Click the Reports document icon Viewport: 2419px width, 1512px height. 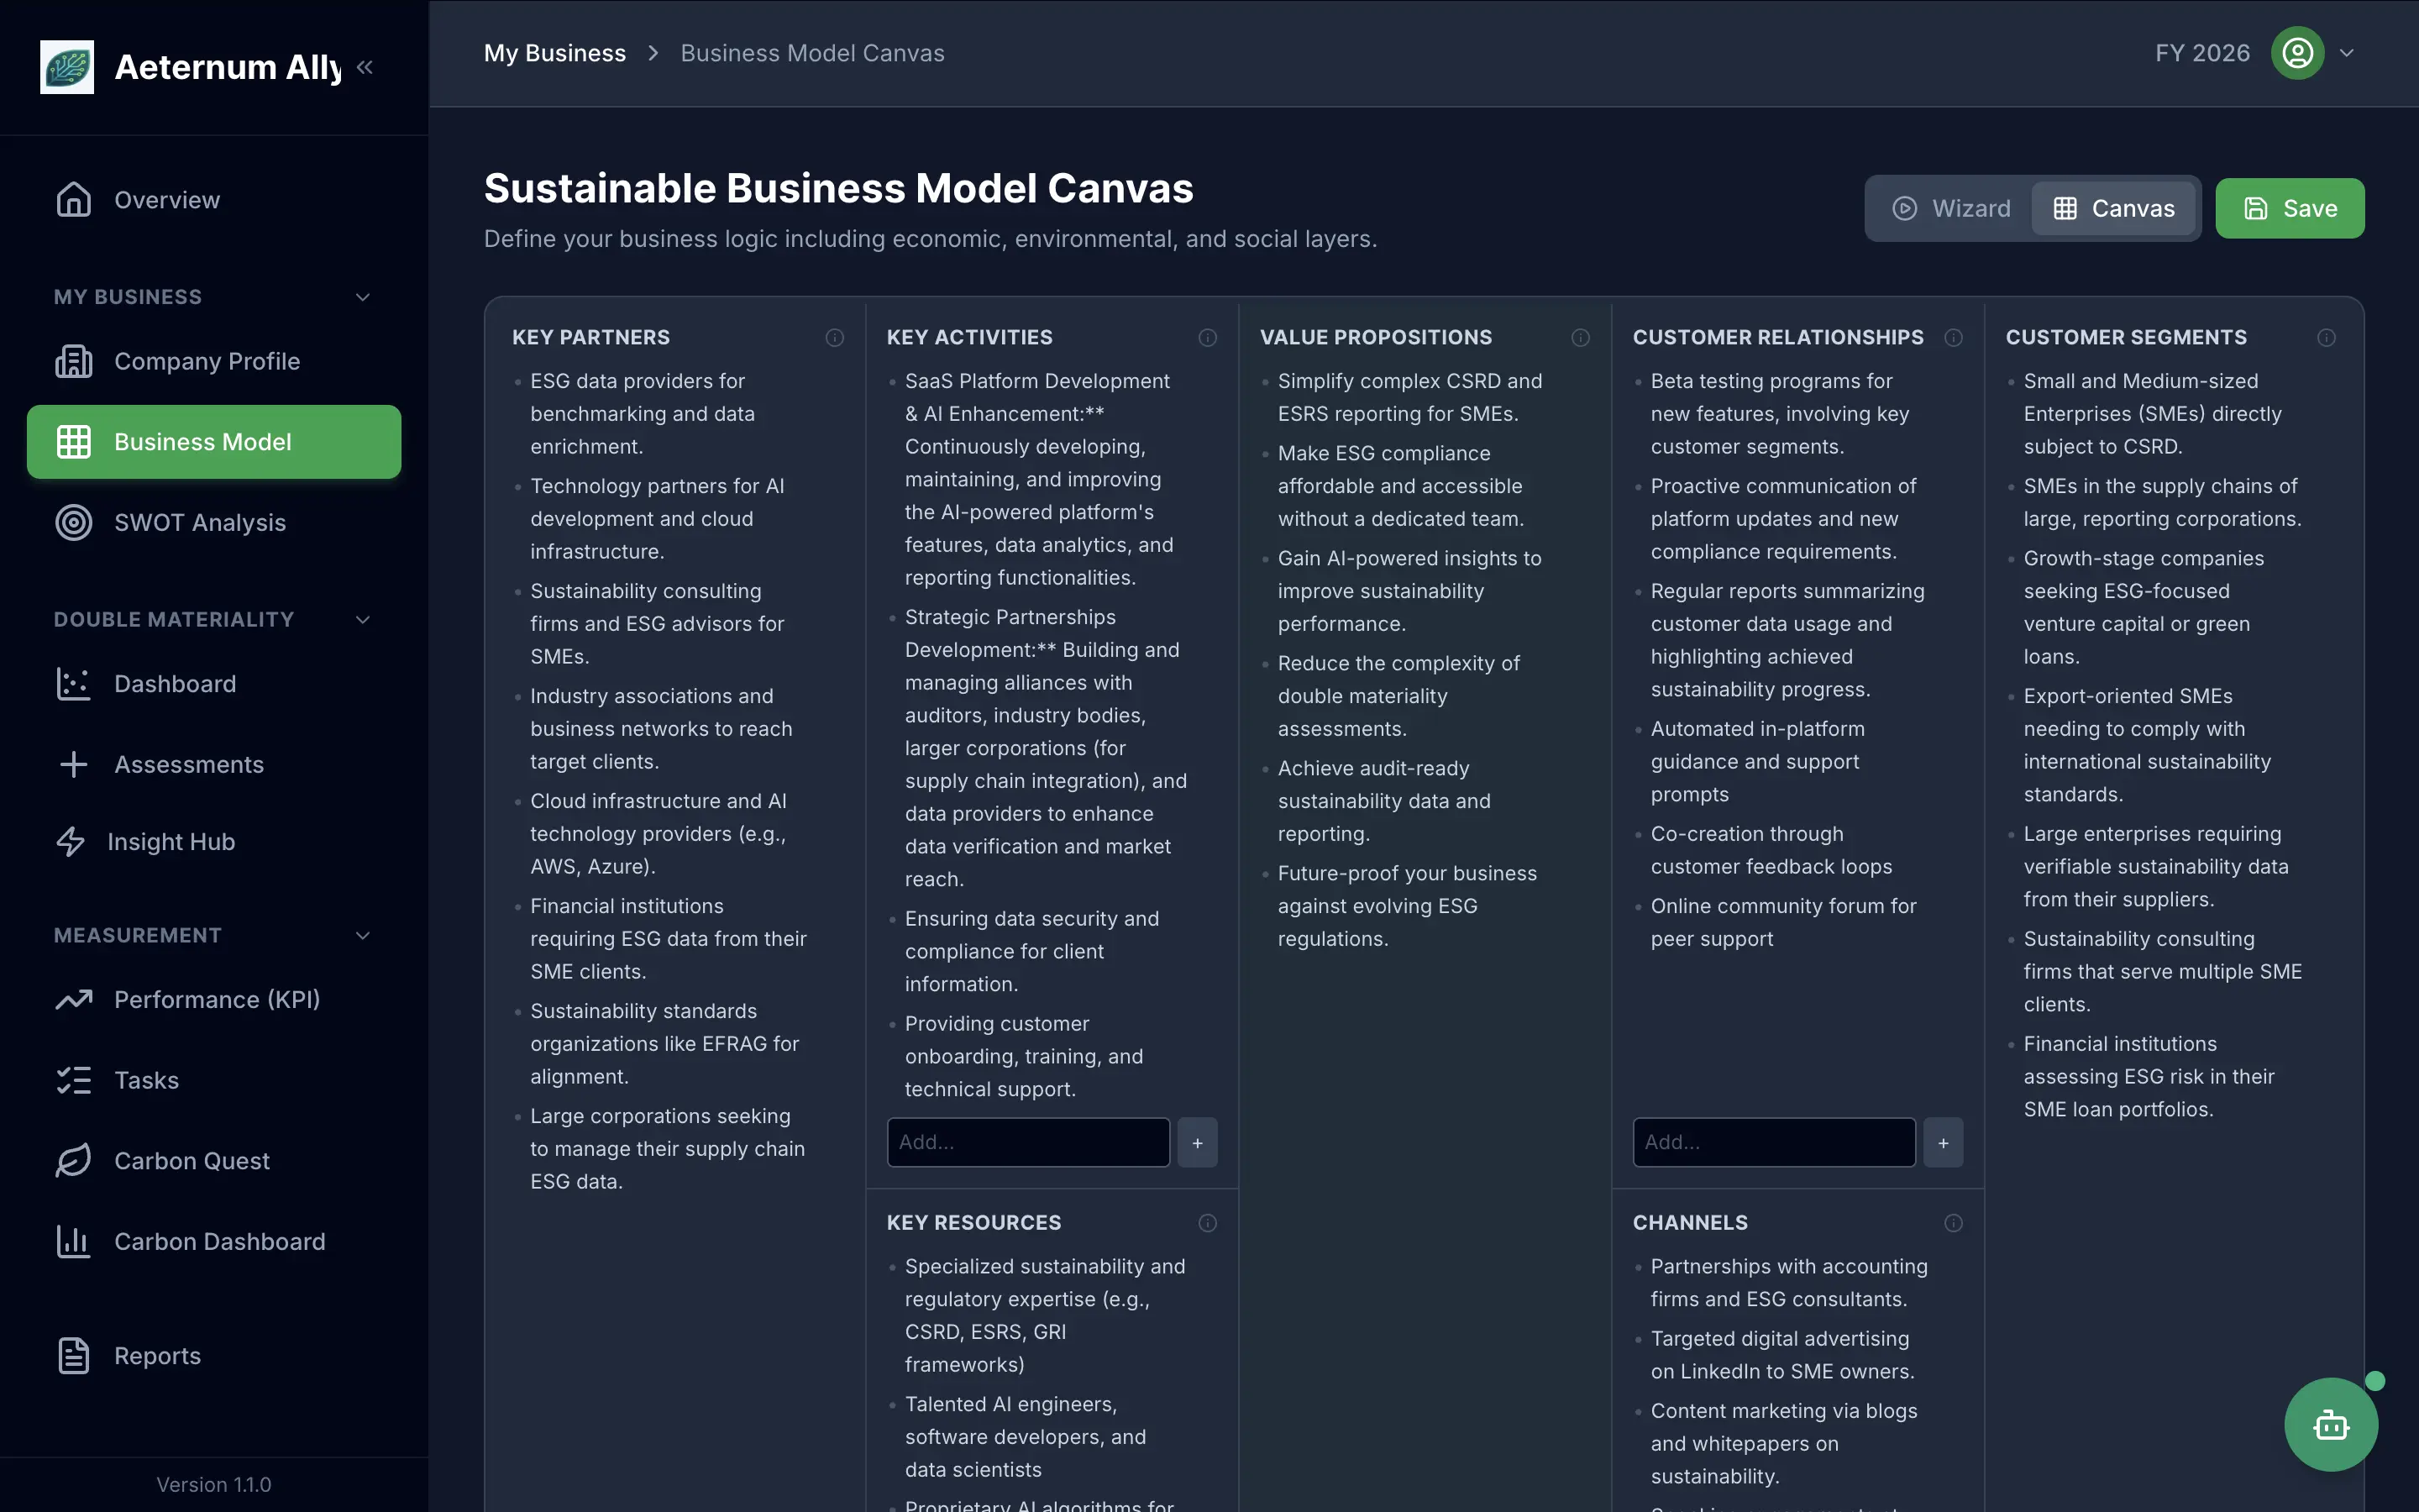coord(73,1356)
